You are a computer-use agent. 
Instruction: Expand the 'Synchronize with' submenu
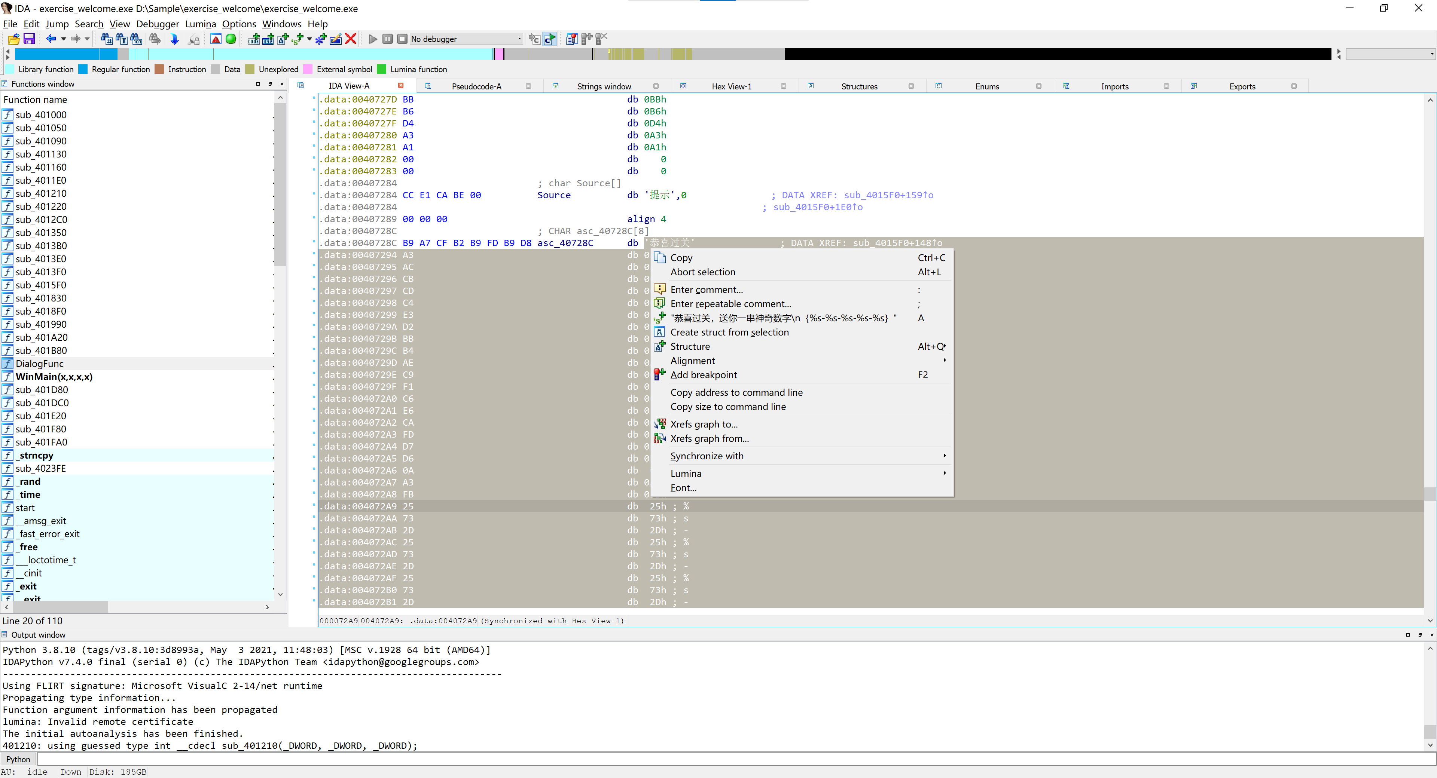802,456
